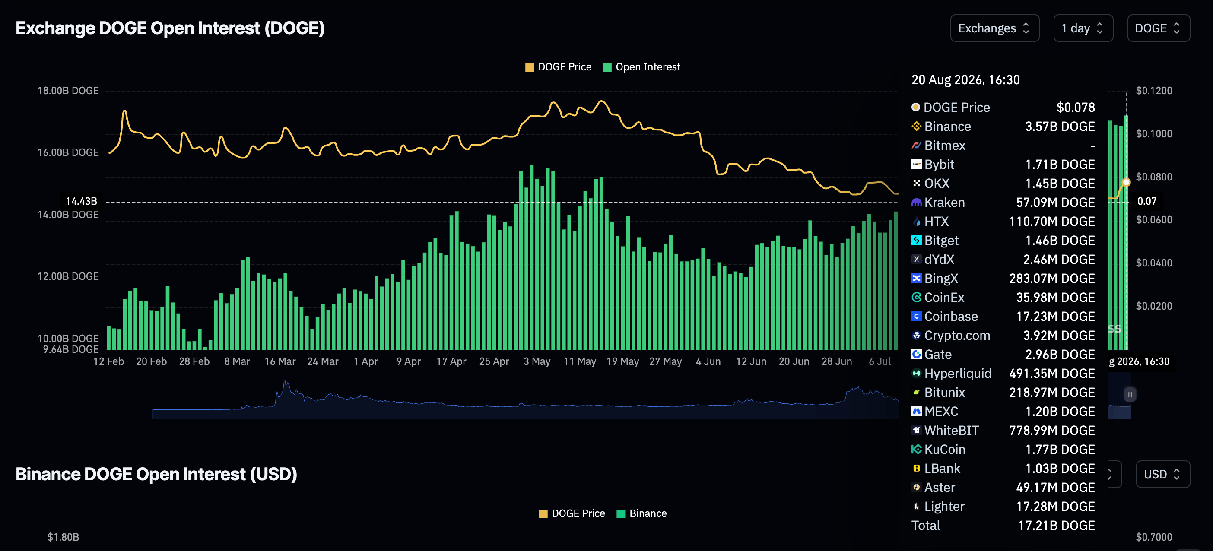The width and height of the screenshot is (1213, 551).
Task: Click Hyperliquid value '491.35M DOGE'
Action: click(1052, 374)
